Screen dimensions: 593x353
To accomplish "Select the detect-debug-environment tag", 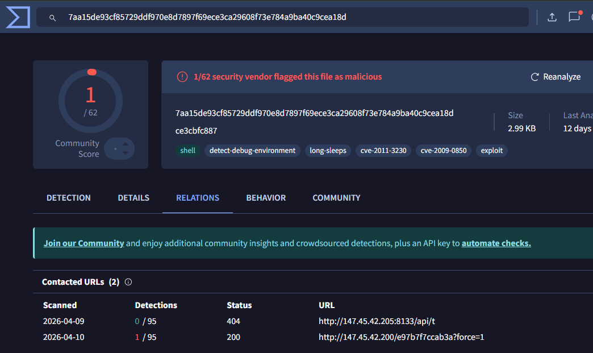I will coord(252,151).
